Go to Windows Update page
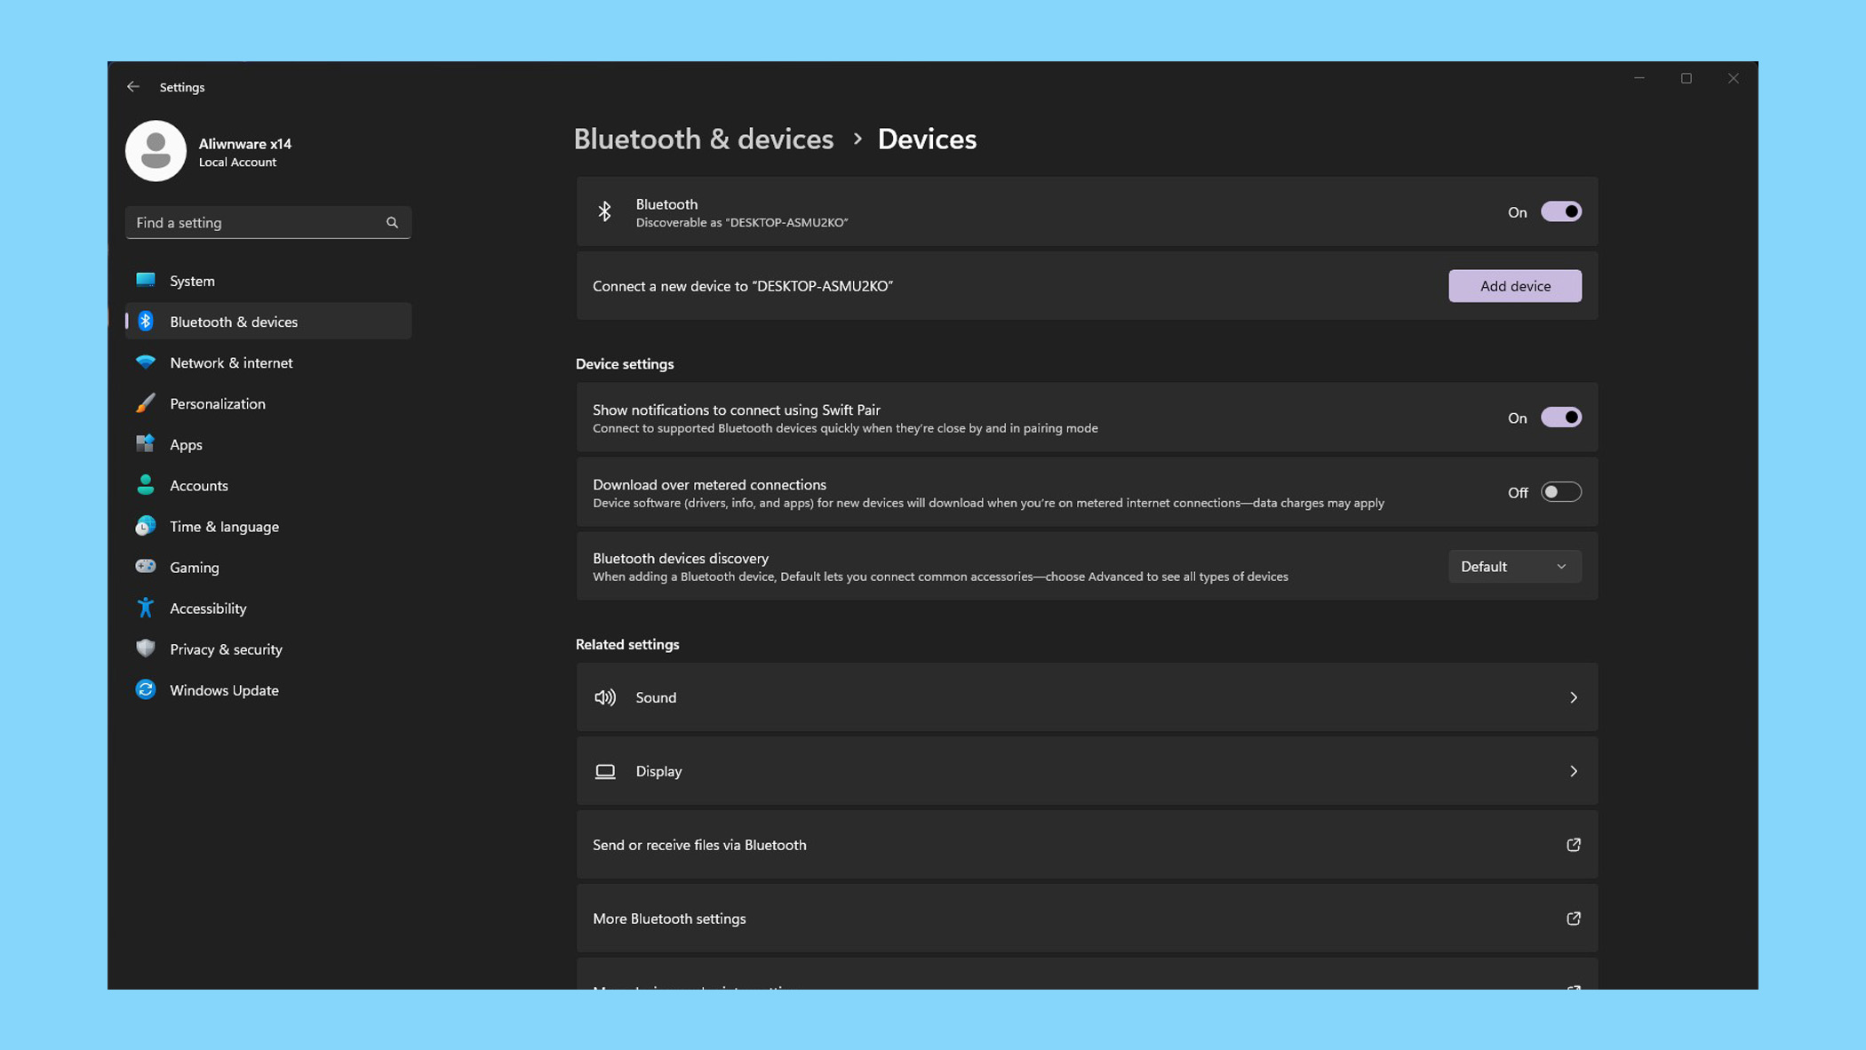Screen dimensions: 1866x1050 point(268,689)
